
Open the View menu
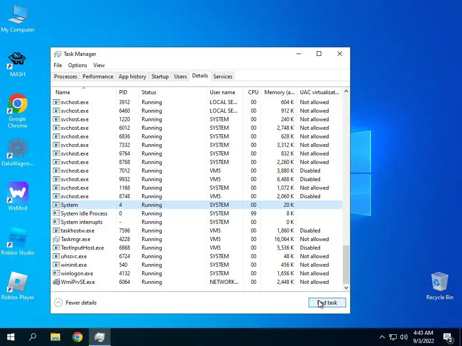(x=99, y=65)
